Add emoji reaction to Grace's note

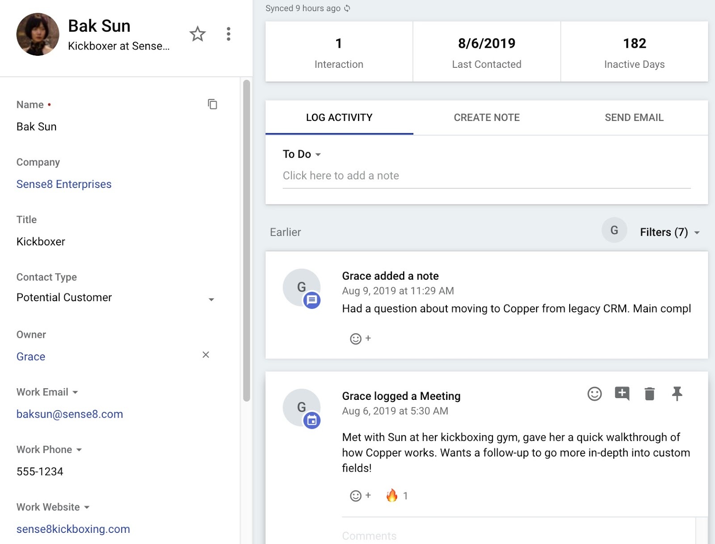pyautogui.click(x=360, y=339)
